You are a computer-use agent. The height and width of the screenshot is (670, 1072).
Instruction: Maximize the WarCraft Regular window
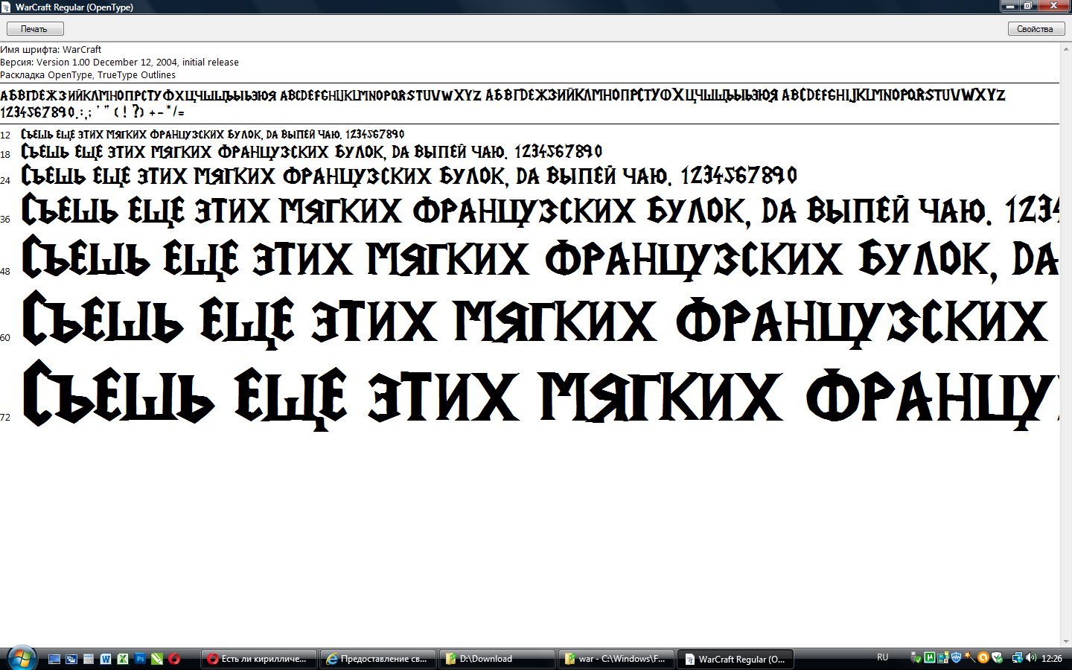[1028, 6]
